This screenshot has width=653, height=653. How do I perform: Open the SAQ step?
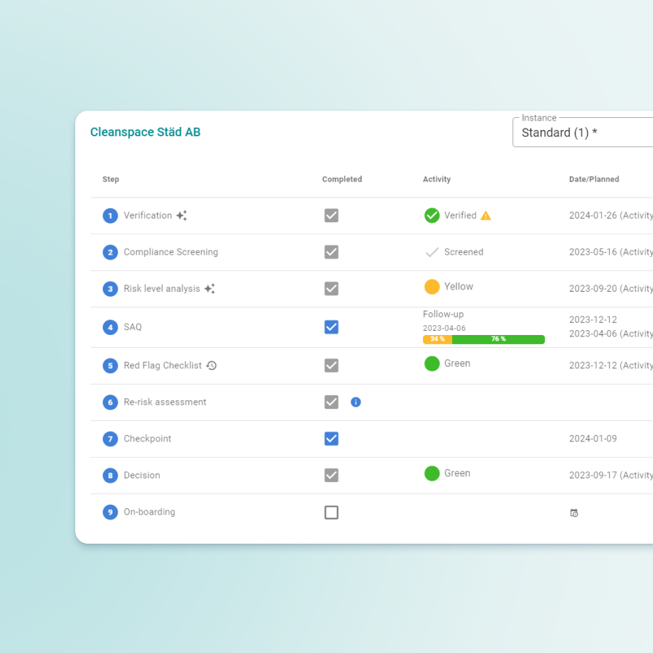tap(133, 327)
